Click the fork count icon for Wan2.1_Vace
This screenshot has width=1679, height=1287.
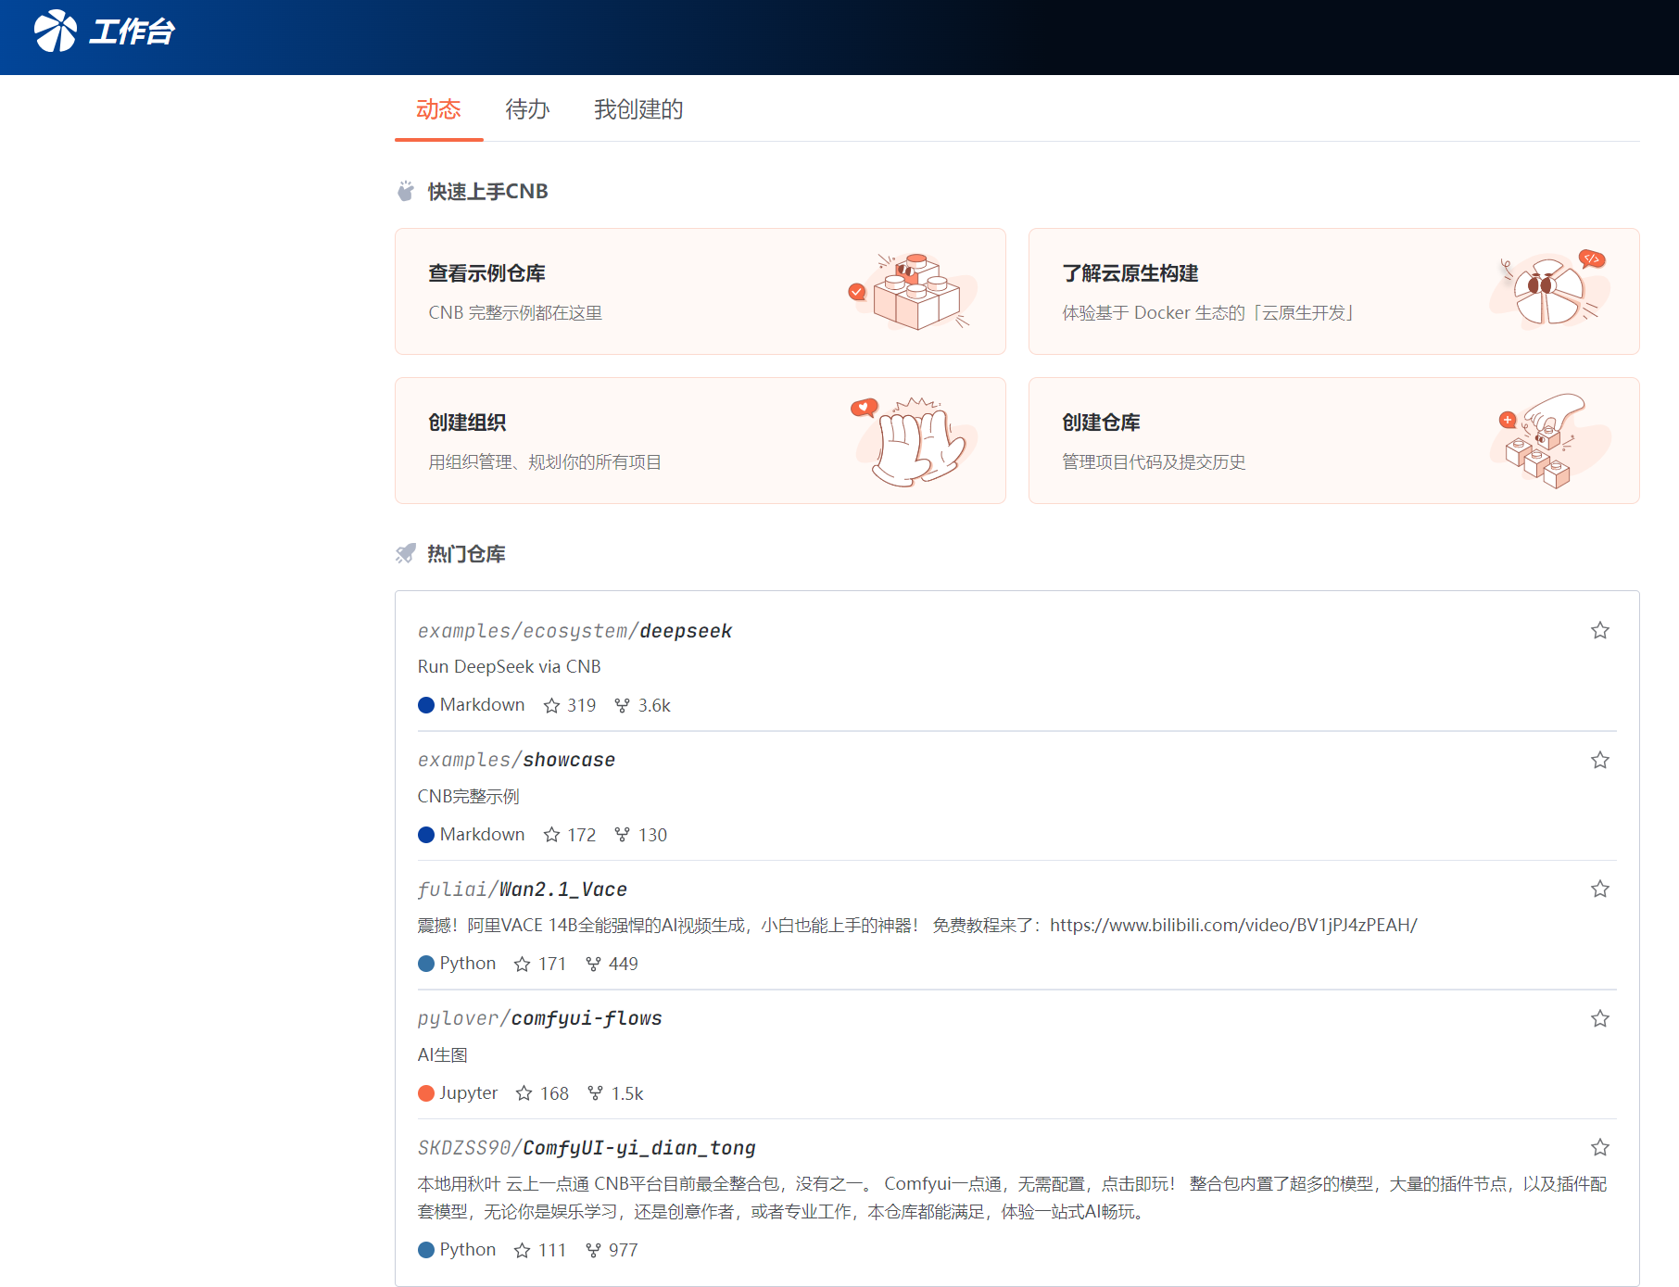point(593,964)
